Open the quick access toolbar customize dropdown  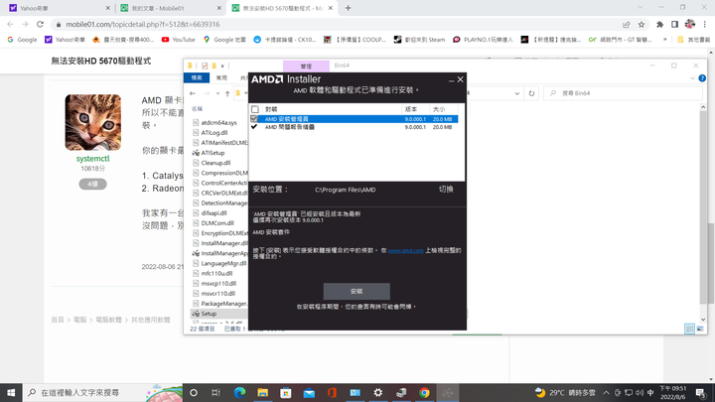point(222,67)
